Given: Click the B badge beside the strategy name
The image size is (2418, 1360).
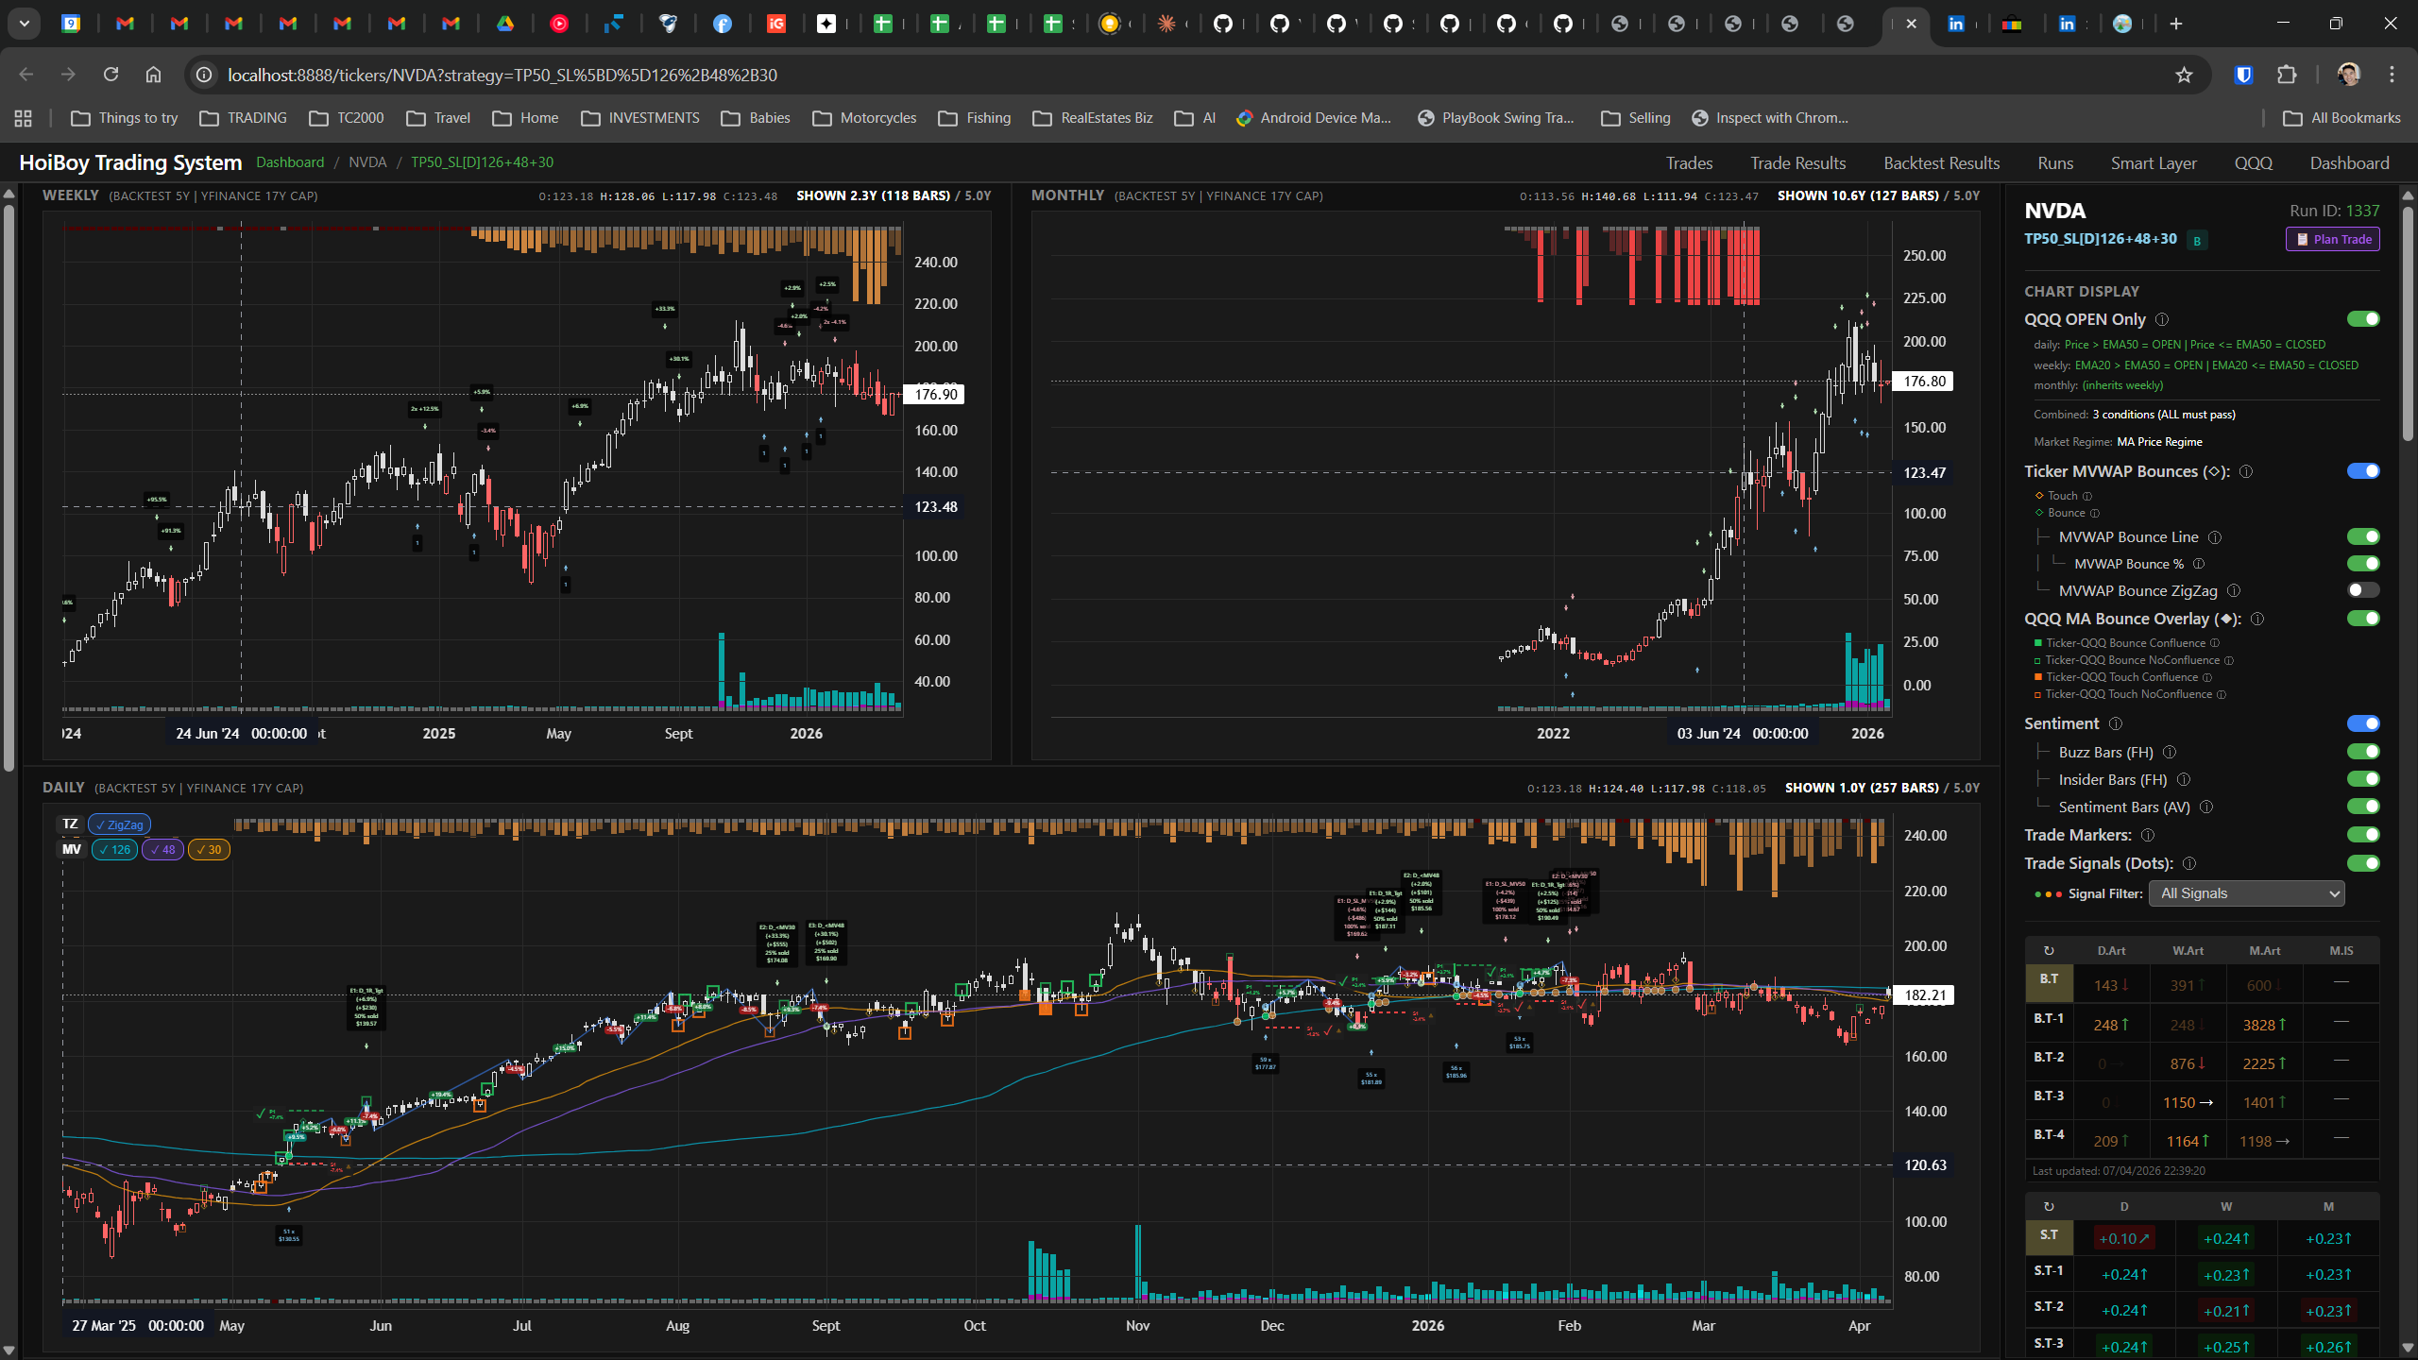Looking at the screenshot, I should (2197, 241).
